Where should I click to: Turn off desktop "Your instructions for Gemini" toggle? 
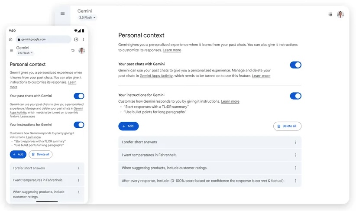tap(295, 96)
